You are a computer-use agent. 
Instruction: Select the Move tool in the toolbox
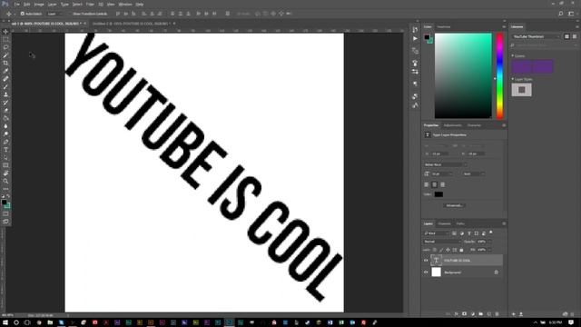5,32
